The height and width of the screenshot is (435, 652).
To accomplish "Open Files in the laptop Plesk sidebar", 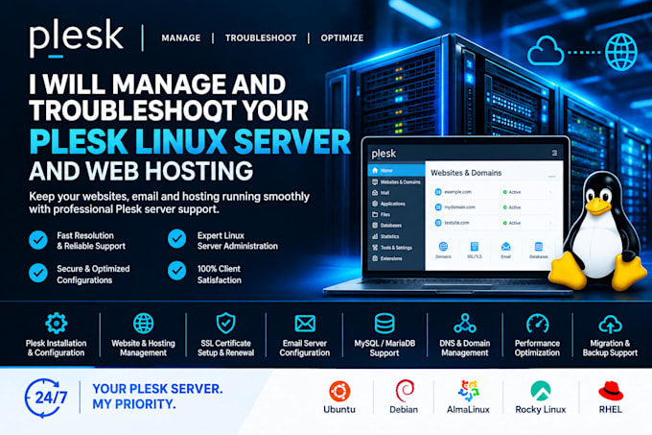I will (x=396, y=214).
